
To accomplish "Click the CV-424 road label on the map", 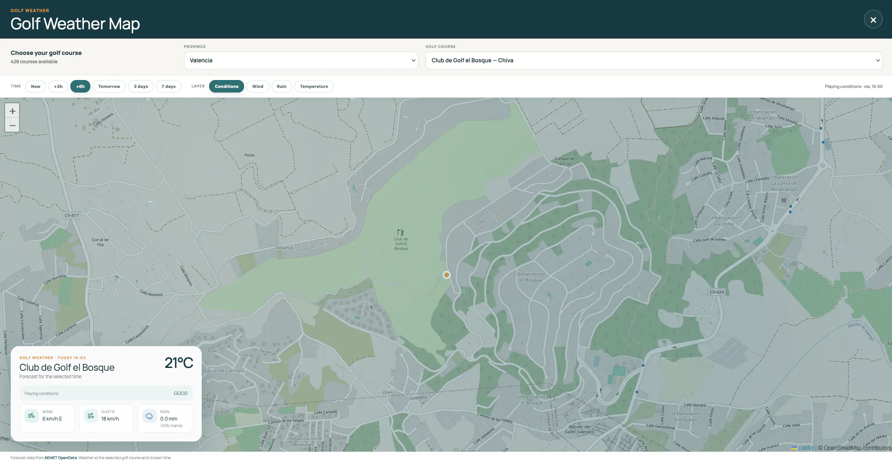I will pyautogui.click(x=717, y=292).
